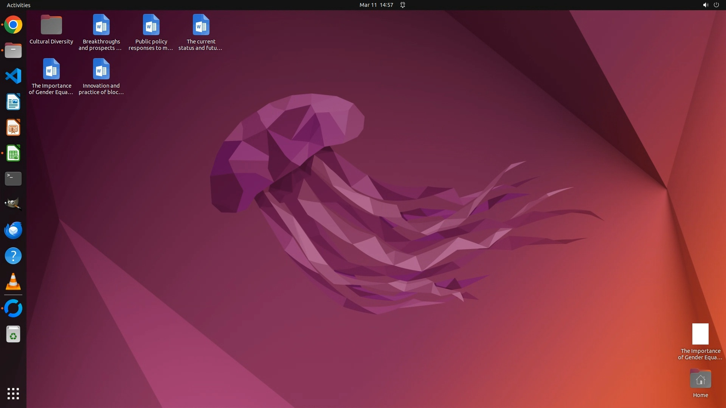Open the Files manager in dock
Image resolution: width=726 pixels, height=408 pixels.
[13, 51]
